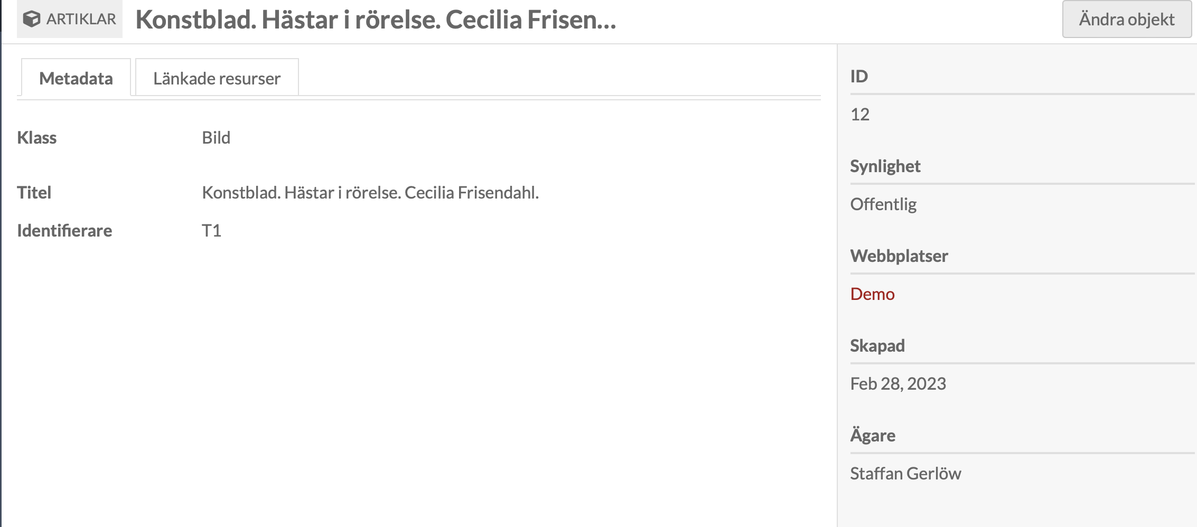
Task: Click the truncated page heading Konstblad
Action: [376, 20]
